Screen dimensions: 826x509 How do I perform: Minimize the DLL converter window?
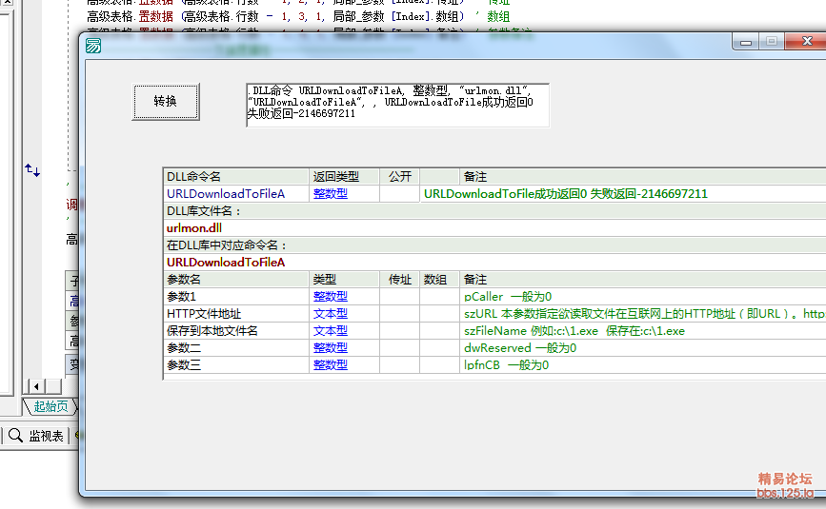tap(747, 42)
